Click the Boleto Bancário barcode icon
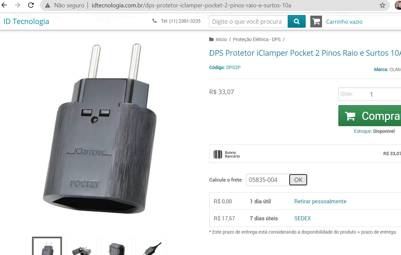Screen dimensions: 401x255 [218, 154]
